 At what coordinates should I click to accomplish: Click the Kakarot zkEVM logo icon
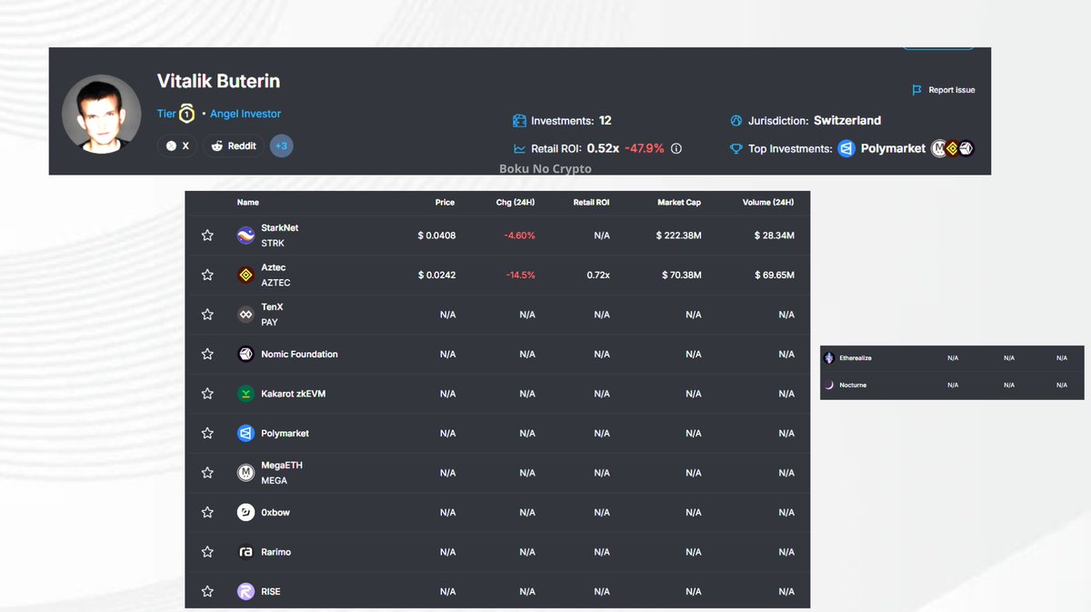pos(245,394)
